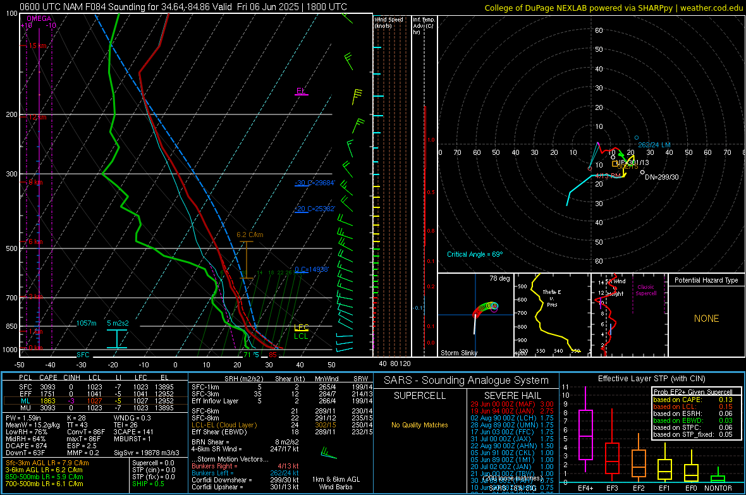The image size is (746, 495).
Task: Click the 'Storm Slinky' panel label
Action: [458, 353]
